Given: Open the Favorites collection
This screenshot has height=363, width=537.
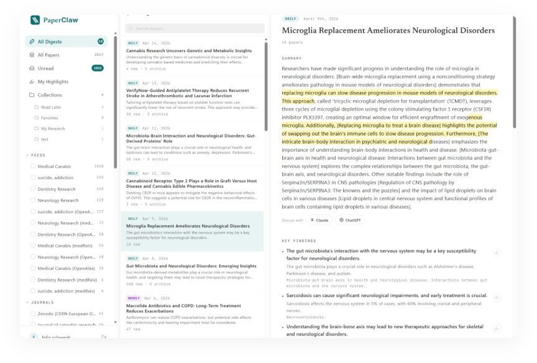Looking at the screenshot, I should [68, 118].
